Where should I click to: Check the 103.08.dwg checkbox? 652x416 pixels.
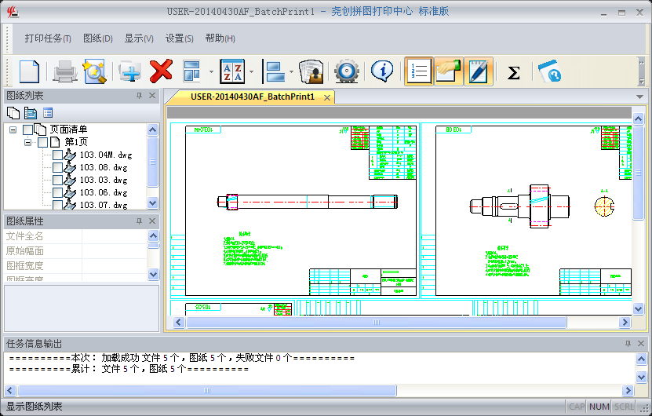point(58,167)
